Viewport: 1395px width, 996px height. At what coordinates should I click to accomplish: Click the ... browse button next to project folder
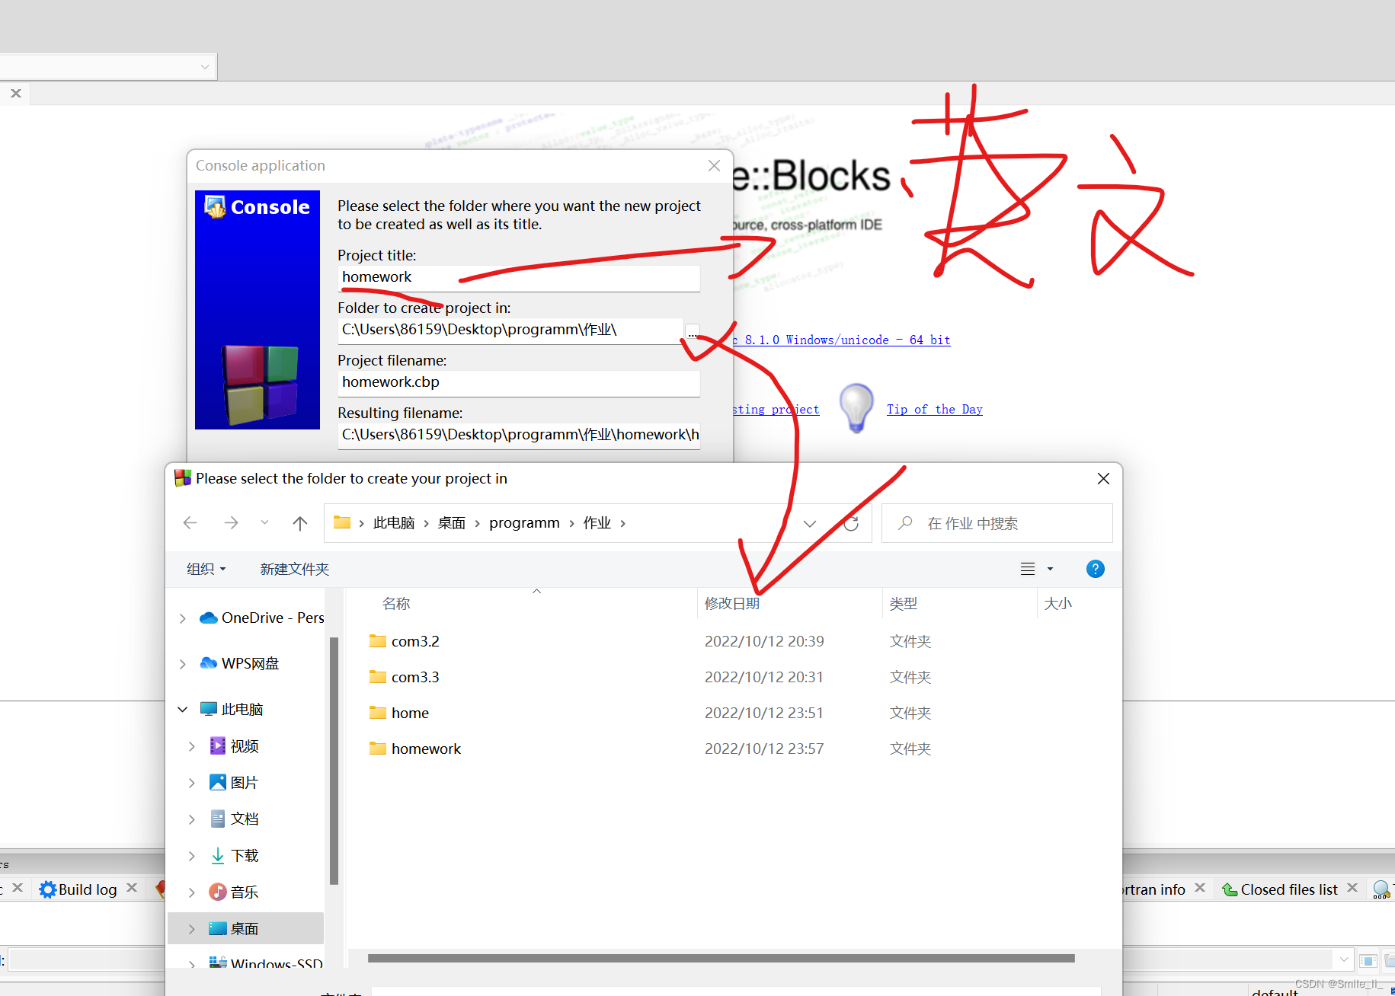pos(692,331)
